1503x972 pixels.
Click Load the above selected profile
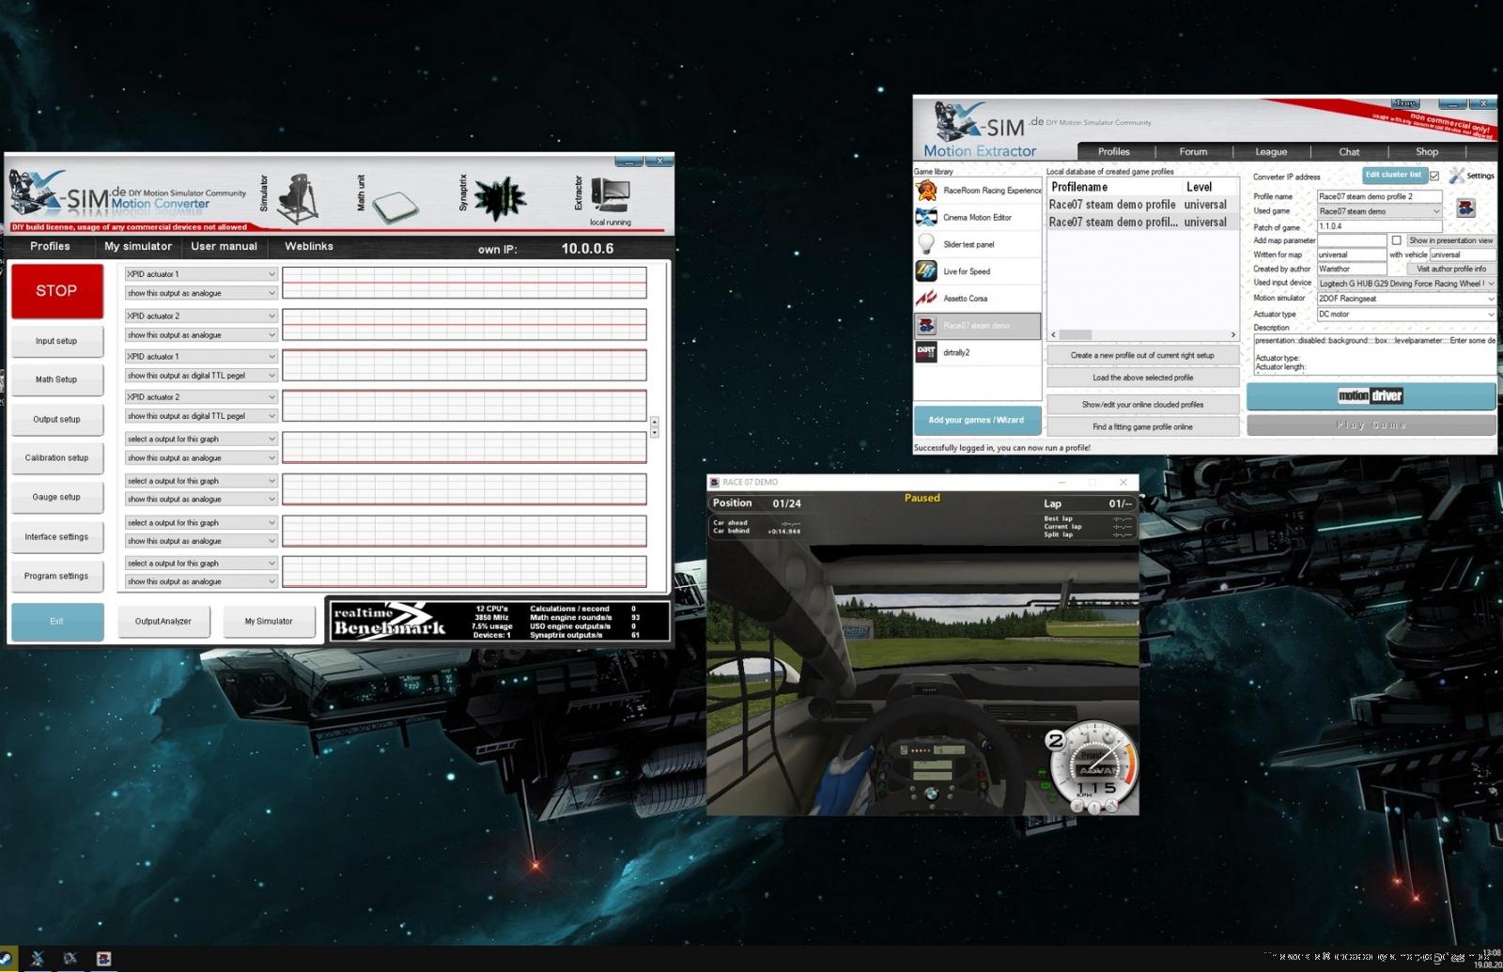pos(1142,378)
